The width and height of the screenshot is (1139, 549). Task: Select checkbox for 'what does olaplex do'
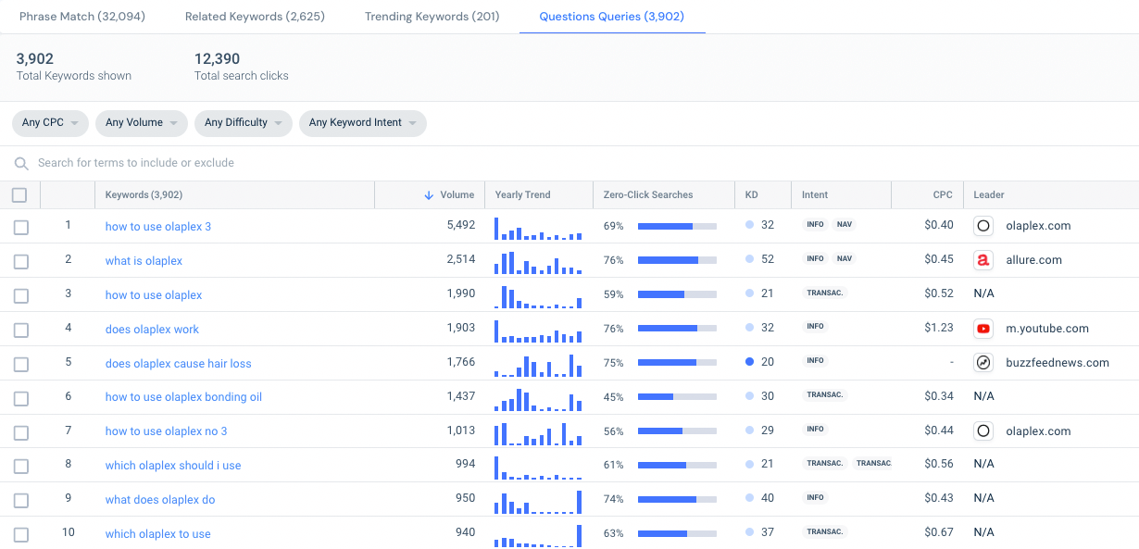point(21,501)
